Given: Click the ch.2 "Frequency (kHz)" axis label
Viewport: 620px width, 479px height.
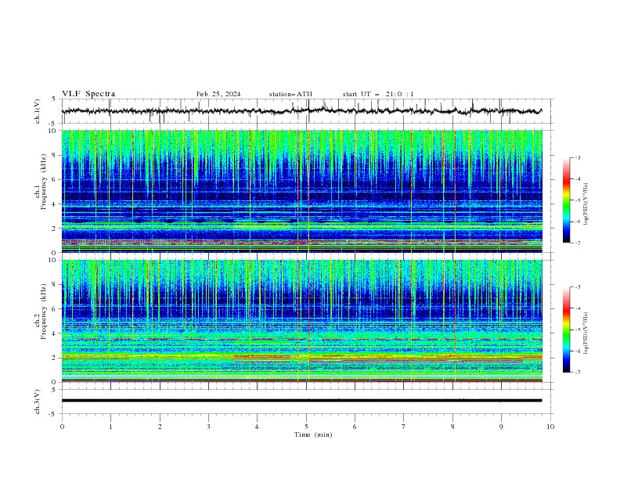Looking at the screenshot, I should click(43, 312).
